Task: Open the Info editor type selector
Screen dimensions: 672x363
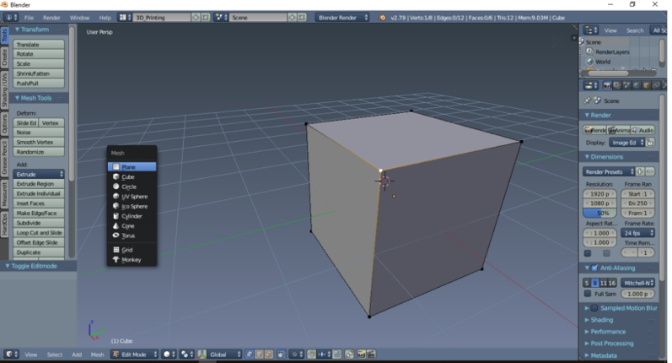Action: (x=11, y=18)
